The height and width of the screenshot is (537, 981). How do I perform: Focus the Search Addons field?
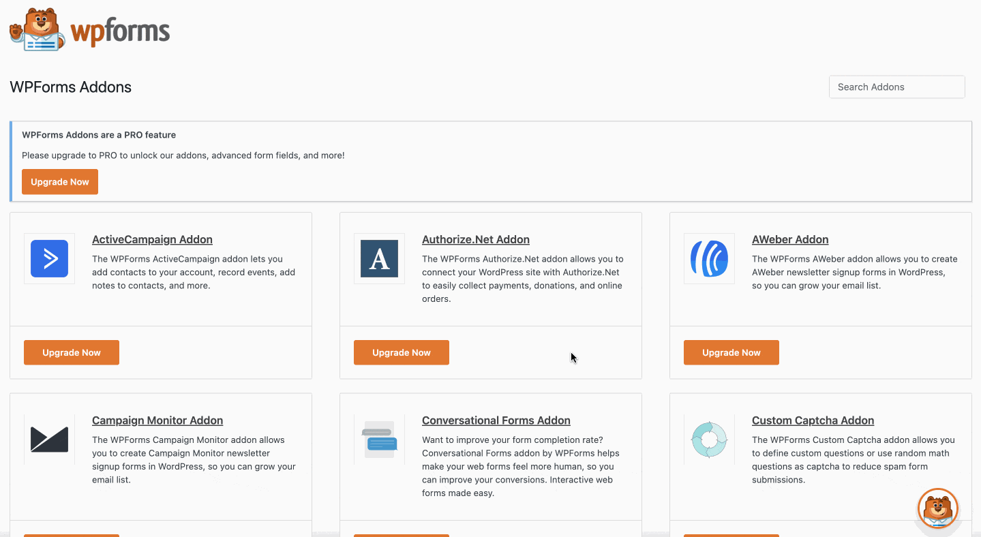point(896,87)
